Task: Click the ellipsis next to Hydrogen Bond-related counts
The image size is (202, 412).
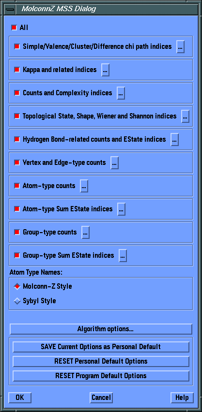Action: [174, 139]
